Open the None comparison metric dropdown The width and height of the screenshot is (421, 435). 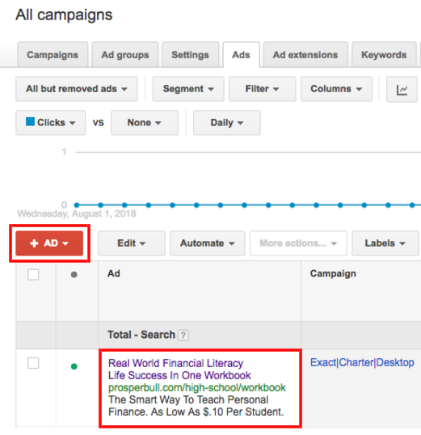tap(145, 123)
